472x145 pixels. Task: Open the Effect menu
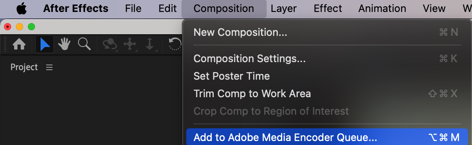(328, 8)
